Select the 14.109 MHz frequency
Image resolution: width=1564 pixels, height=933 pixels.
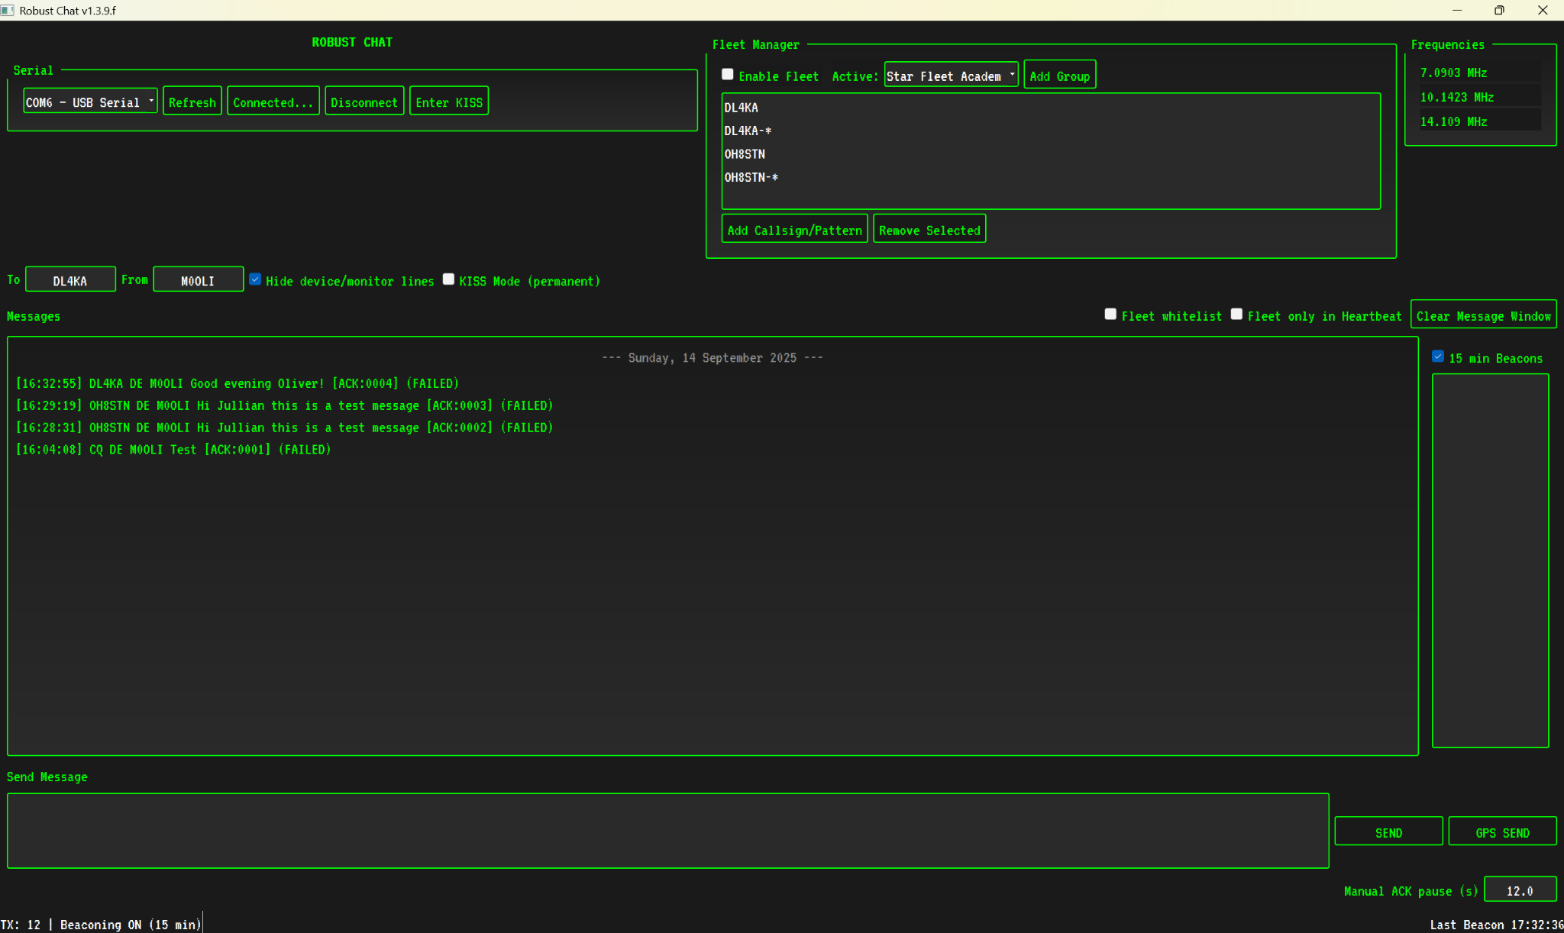tap(1479, 121)
